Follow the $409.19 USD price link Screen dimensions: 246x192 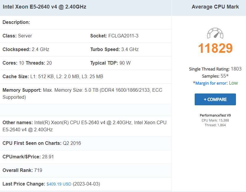pyautogui.click(x=59, y=184)
